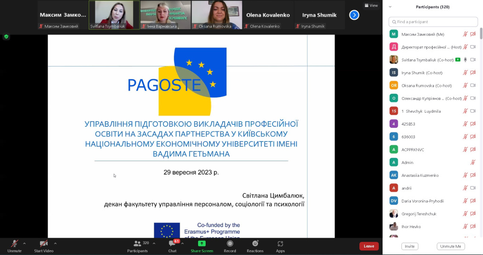
Task: Select Максим Замковий video tile
Action: tap(63, 15)
